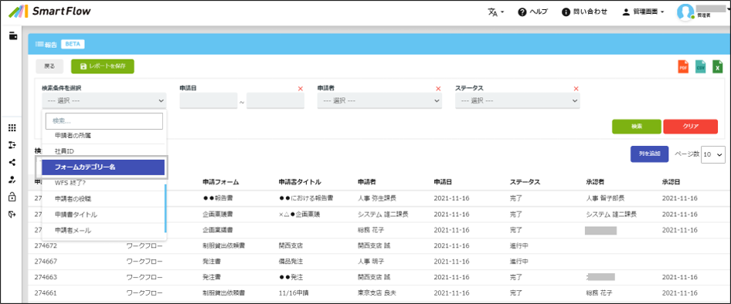Click the 検索... box in dropdown list
The height and width of the screenshot is (304, 731).
coord(104,121)
